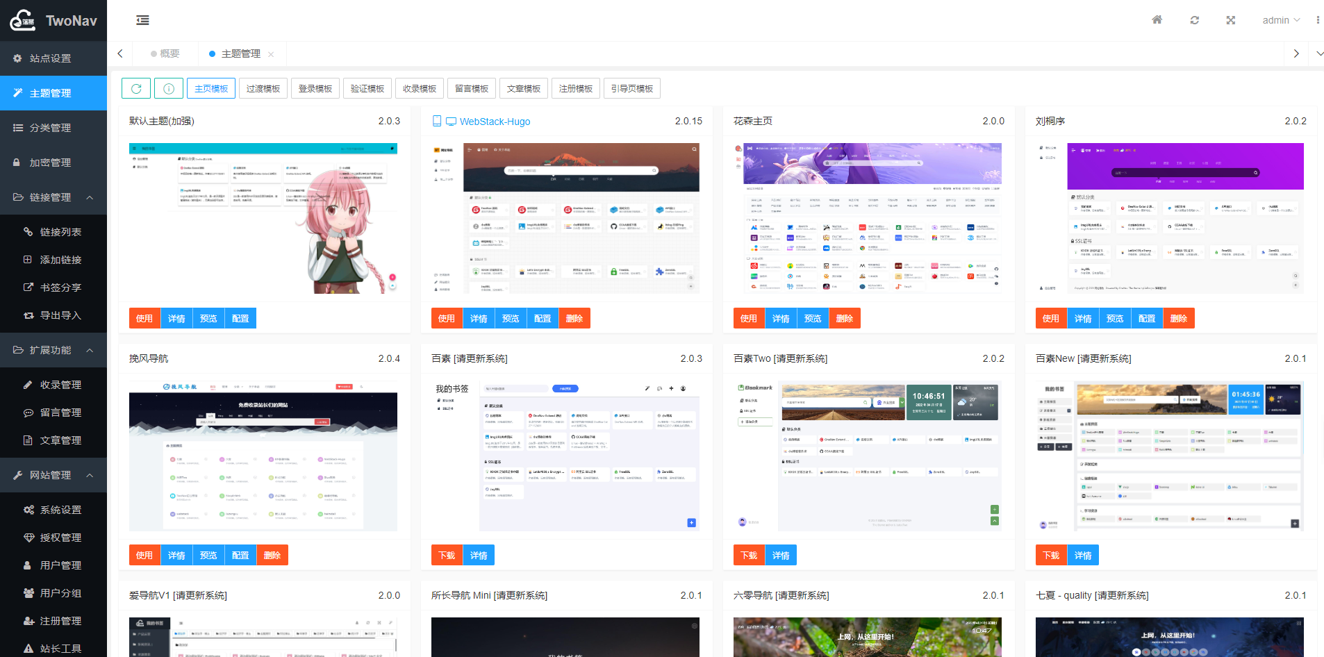The width and height of the screenshot is (1324, 657).
Task: Click 删除 on WebStack-Hugo card
Action: (x=574, y=318)
